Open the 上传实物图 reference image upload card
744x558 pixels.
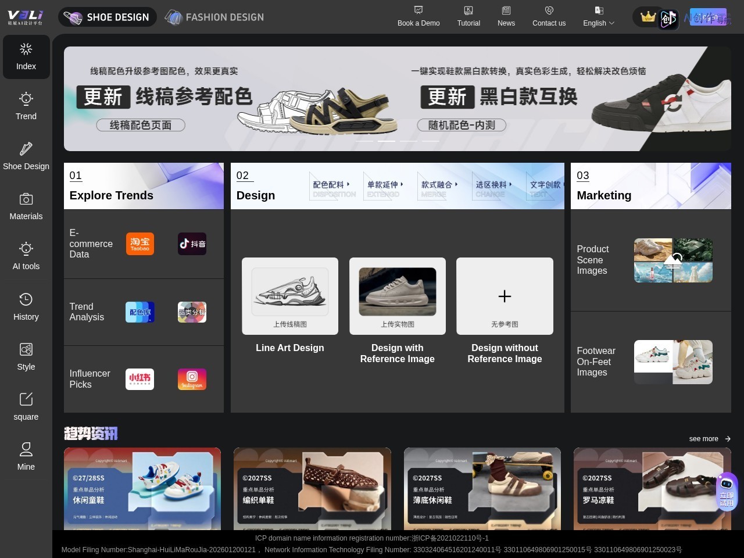(x=398, y=296)
